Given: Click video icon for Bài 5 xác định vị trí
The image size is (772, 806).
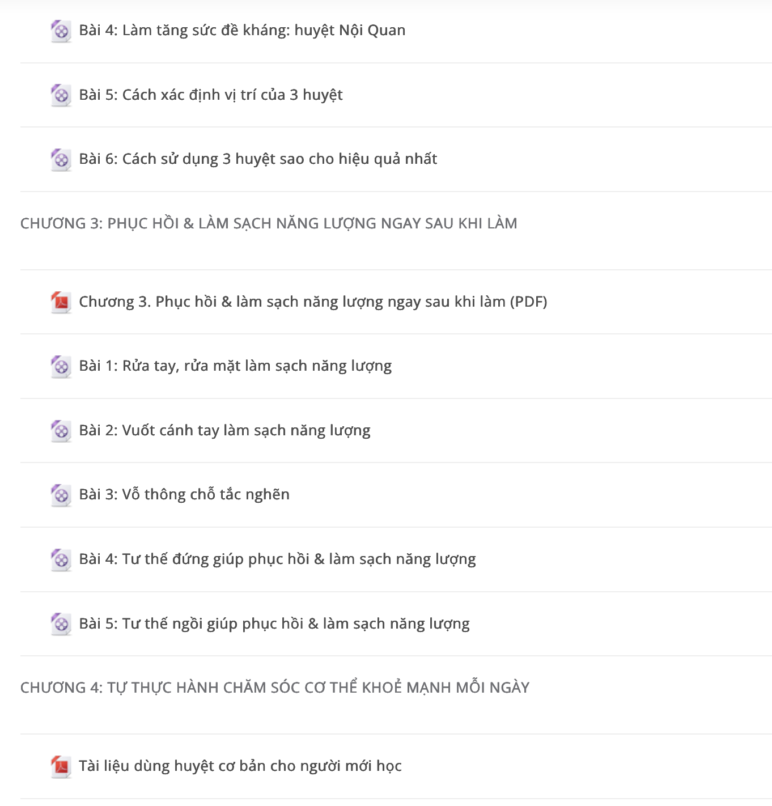Looking at the screenshot, I should pos(61,95).
